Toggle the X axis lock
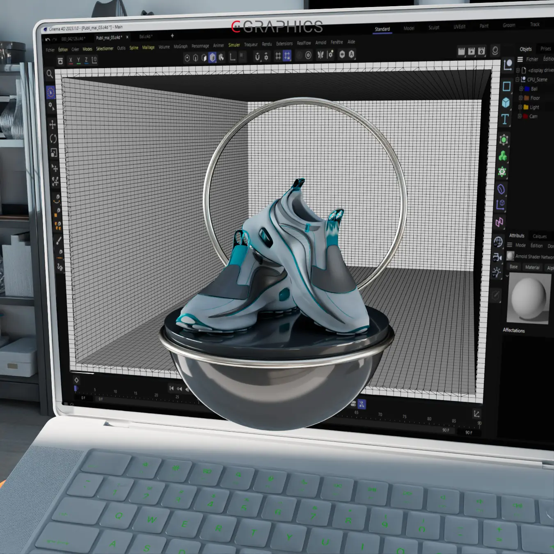554x554 pixels. point(71,61)
